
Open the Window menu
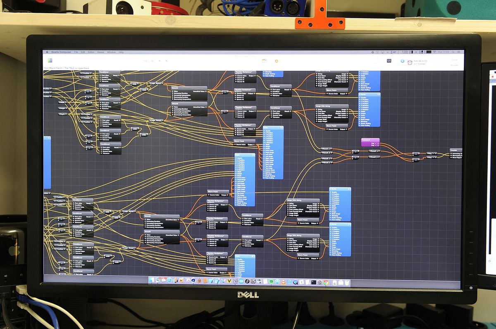[111, 52]
